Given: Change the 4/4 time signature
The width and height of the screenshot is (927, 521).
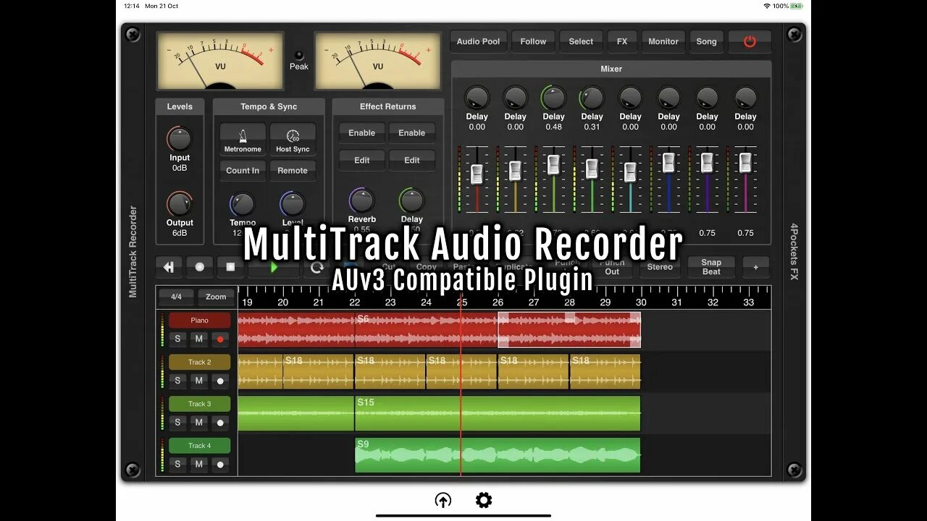Looking at the screenshot, I should [x=176, y=297].
